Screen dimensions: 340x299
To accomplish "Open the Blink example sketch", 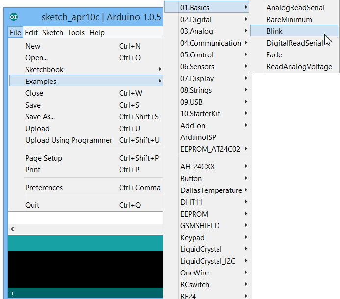I will click(274, 31).
